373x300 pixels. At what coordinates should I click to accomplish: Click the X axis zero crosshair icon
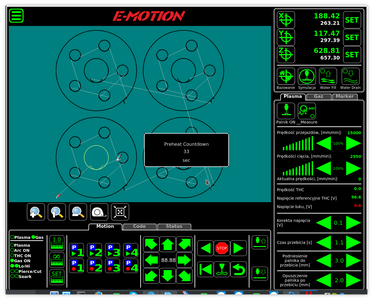point(286,20)
